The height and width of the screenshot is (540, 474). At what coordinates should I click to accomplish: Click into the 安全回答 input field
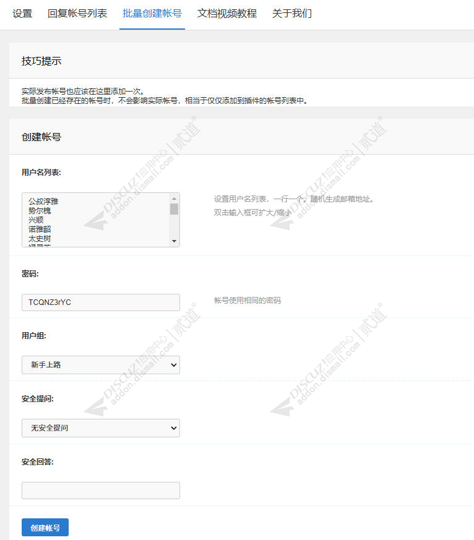point(101,491)
